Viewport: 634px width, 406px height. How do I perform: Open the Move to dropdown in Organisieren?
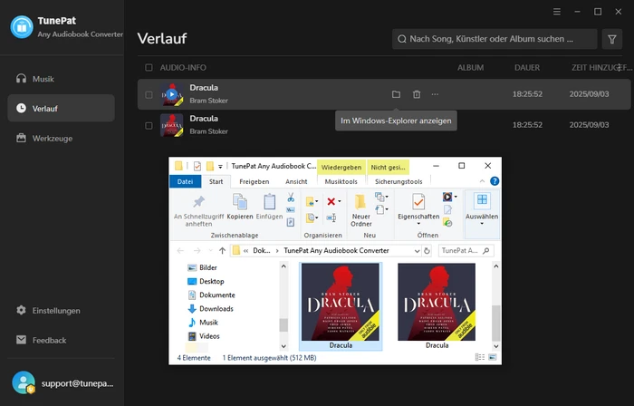312,201
